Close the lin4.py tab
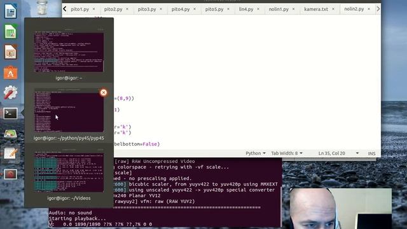 click(x=258, y=9)
